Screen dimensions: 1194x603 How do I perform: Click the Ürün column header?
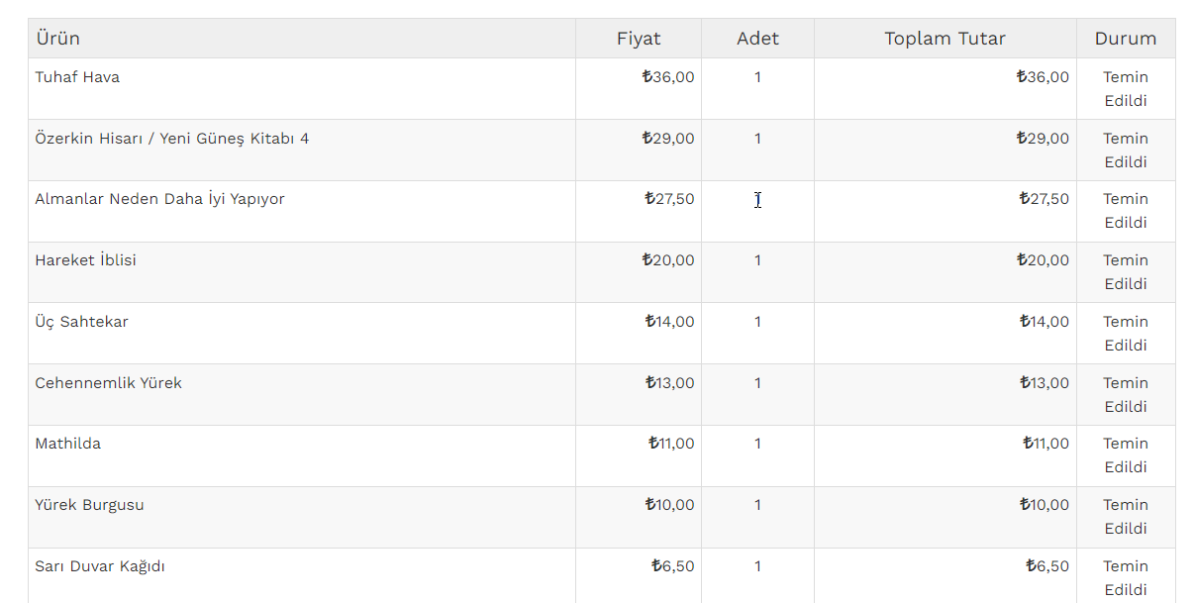point(58,39)
